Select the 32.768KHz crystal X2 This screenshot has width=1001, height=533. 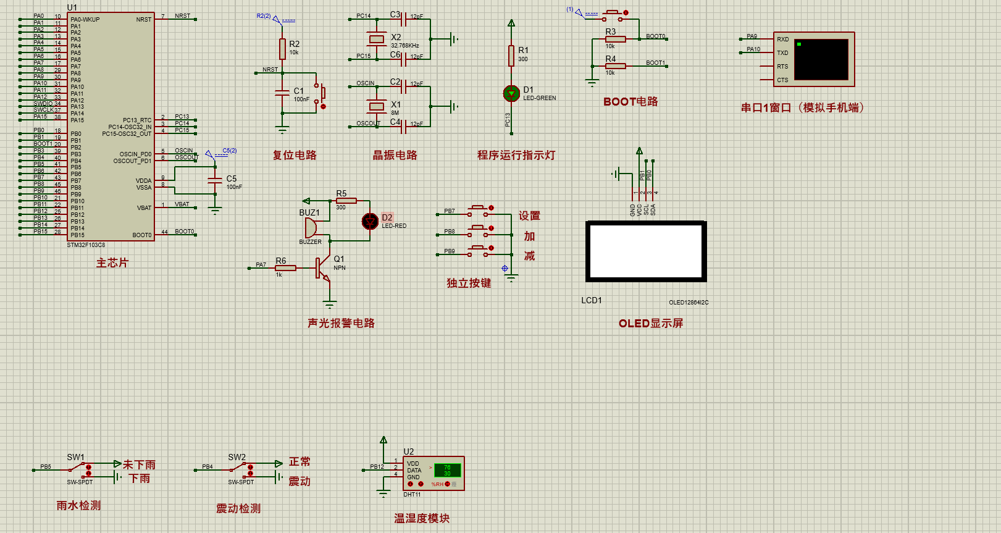point(376,40)
